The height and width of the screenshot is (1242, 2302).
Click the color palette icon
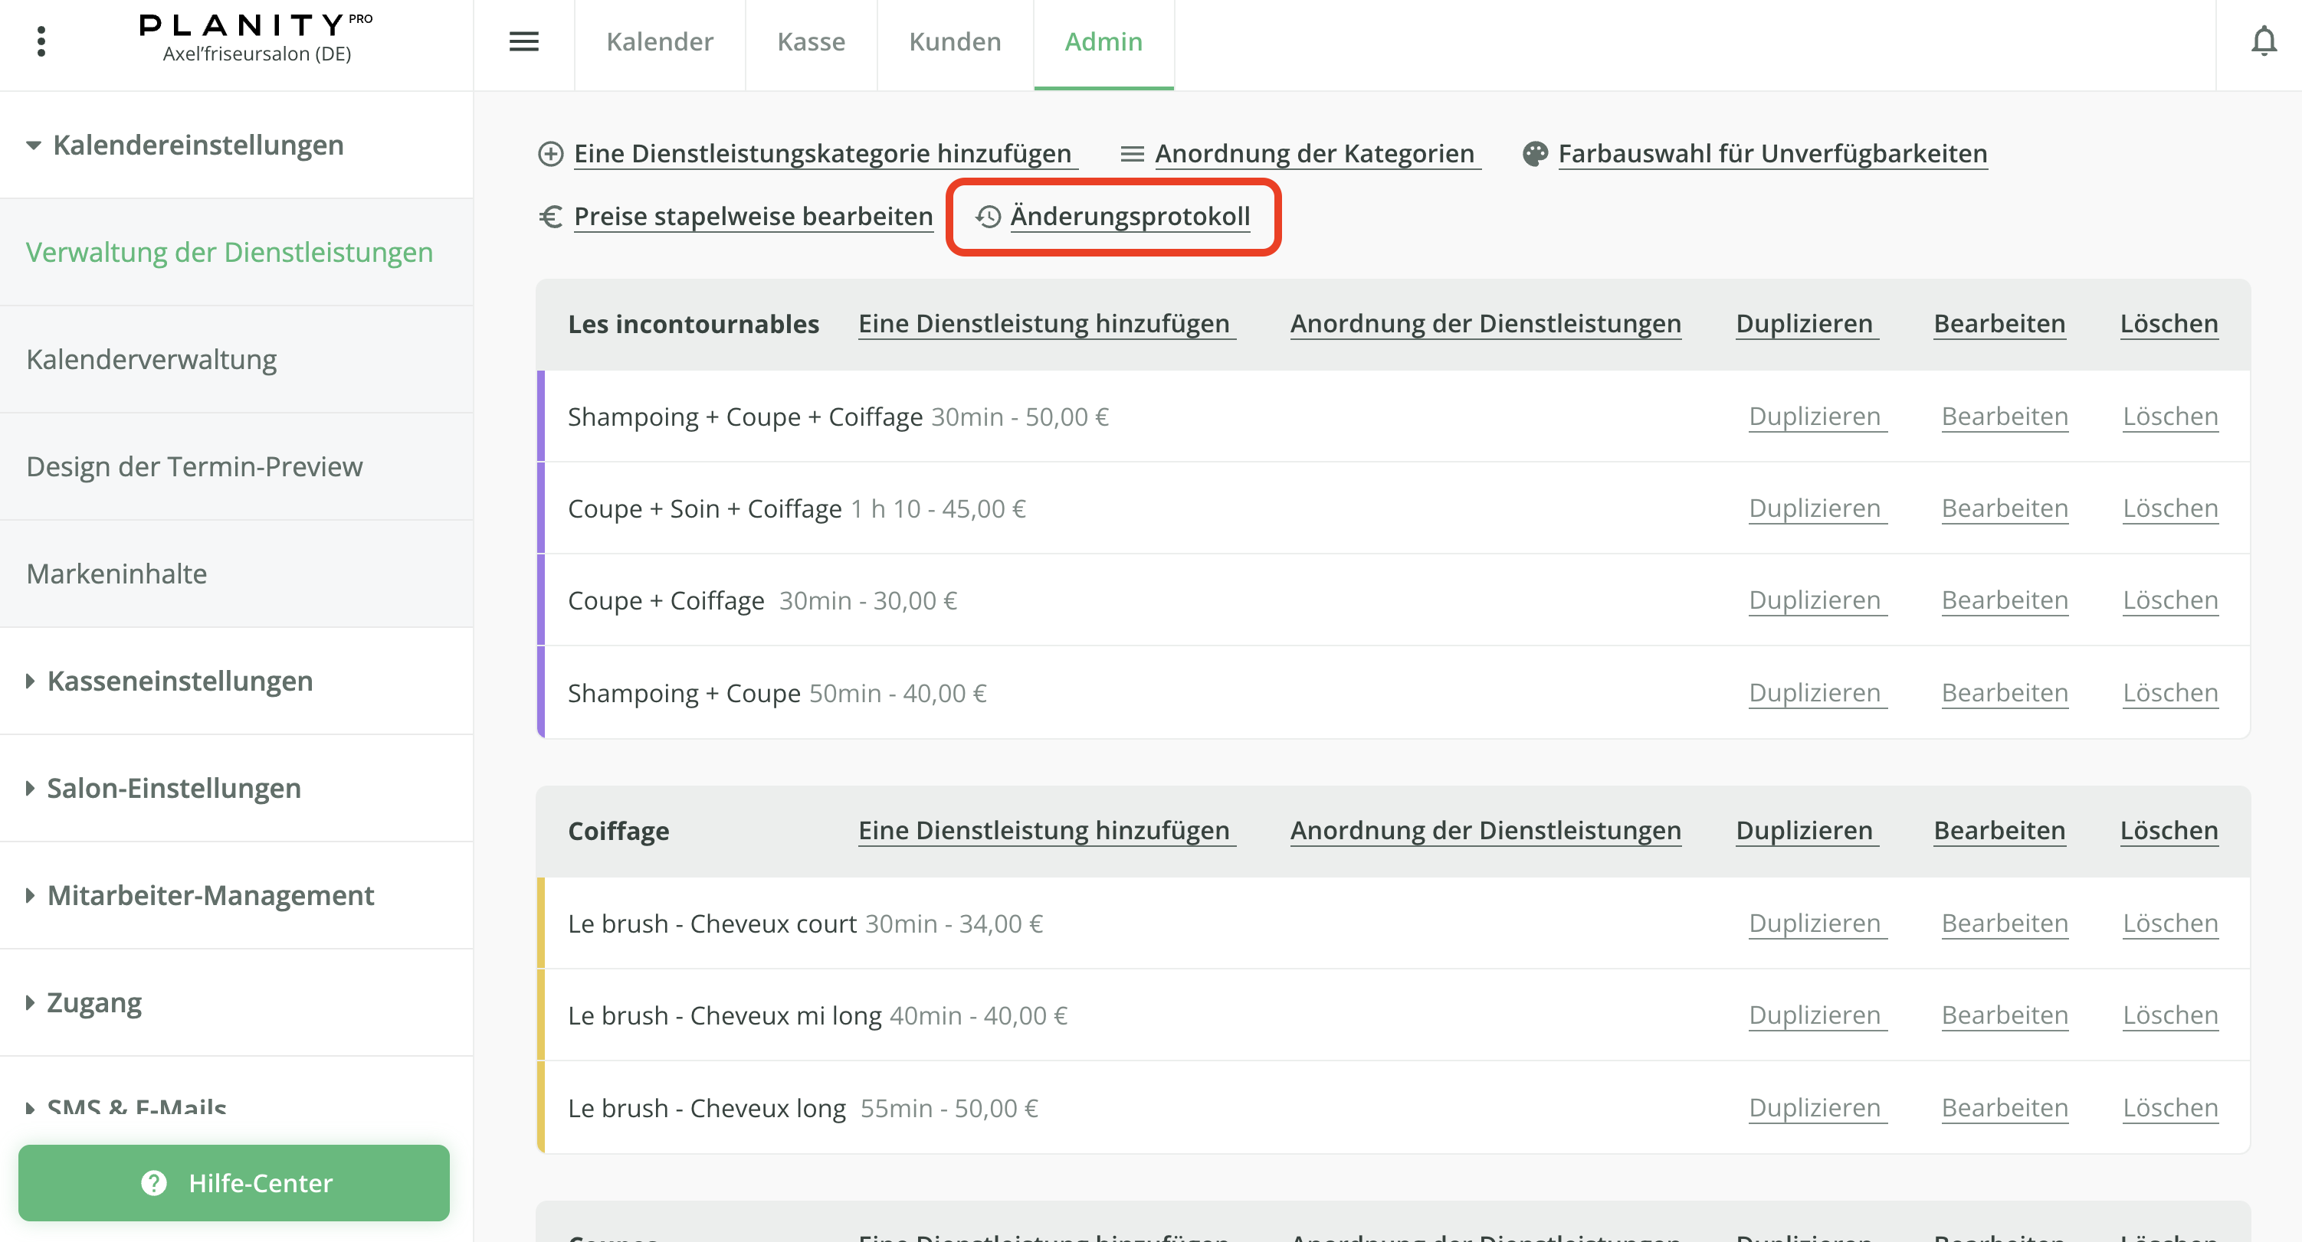tap(1534, 154)
